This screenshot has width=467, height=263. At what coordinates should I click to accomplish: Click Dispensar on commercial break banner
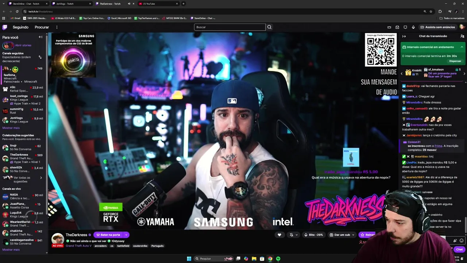[x=455, y=61]
